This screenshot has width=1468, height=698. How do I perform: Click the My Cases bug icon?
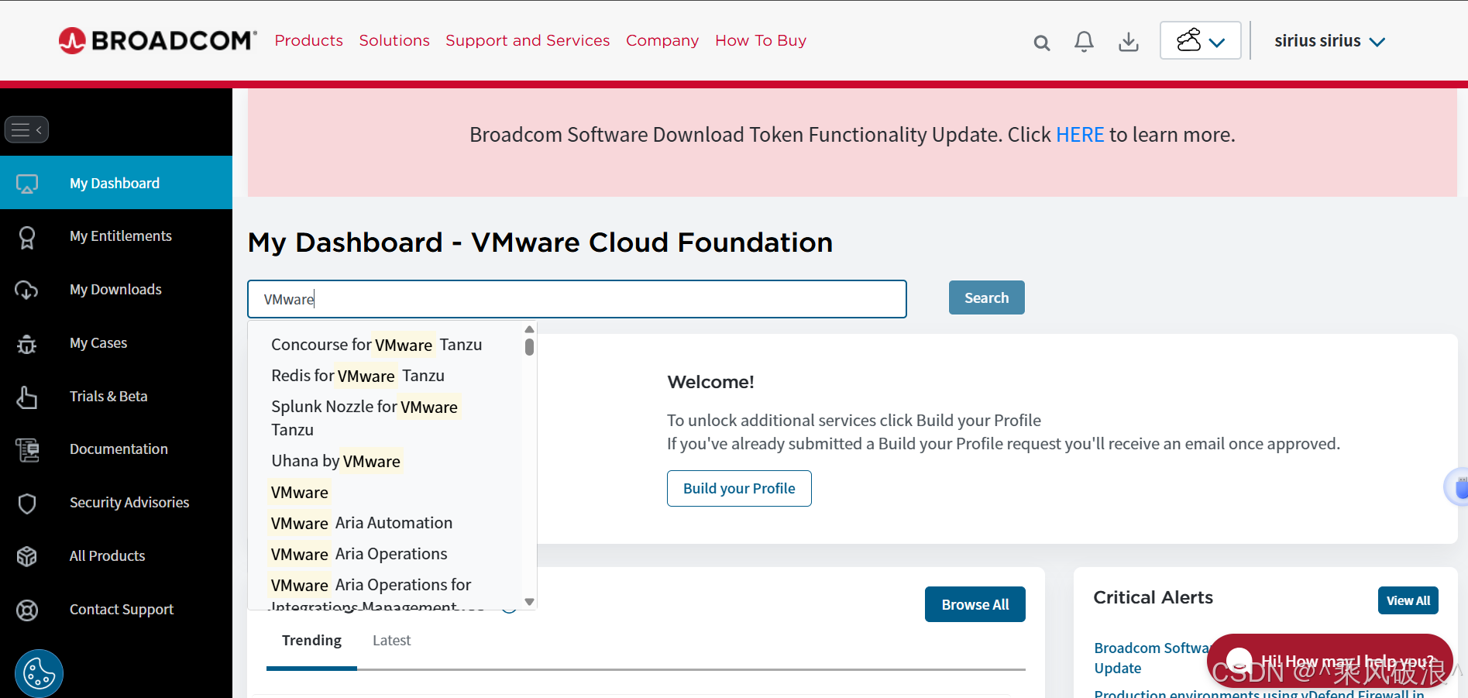[x=27, y=343]
